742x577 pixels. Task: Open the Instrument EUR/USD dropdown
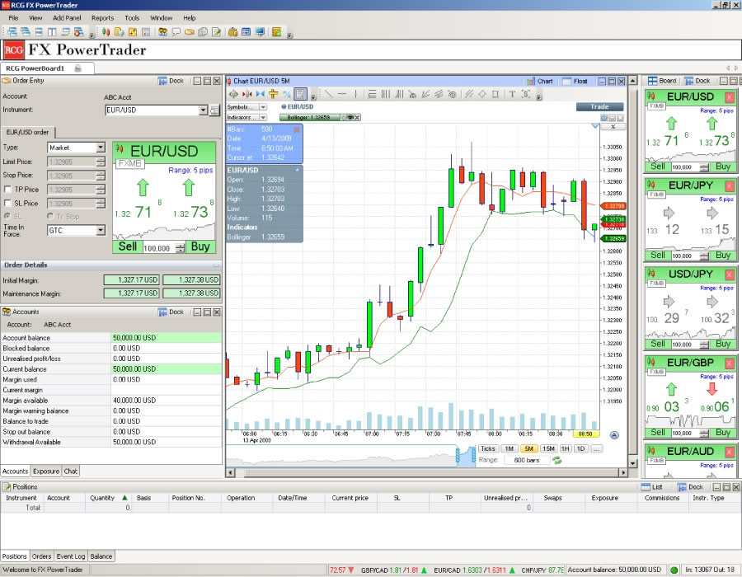pos(203,110)
